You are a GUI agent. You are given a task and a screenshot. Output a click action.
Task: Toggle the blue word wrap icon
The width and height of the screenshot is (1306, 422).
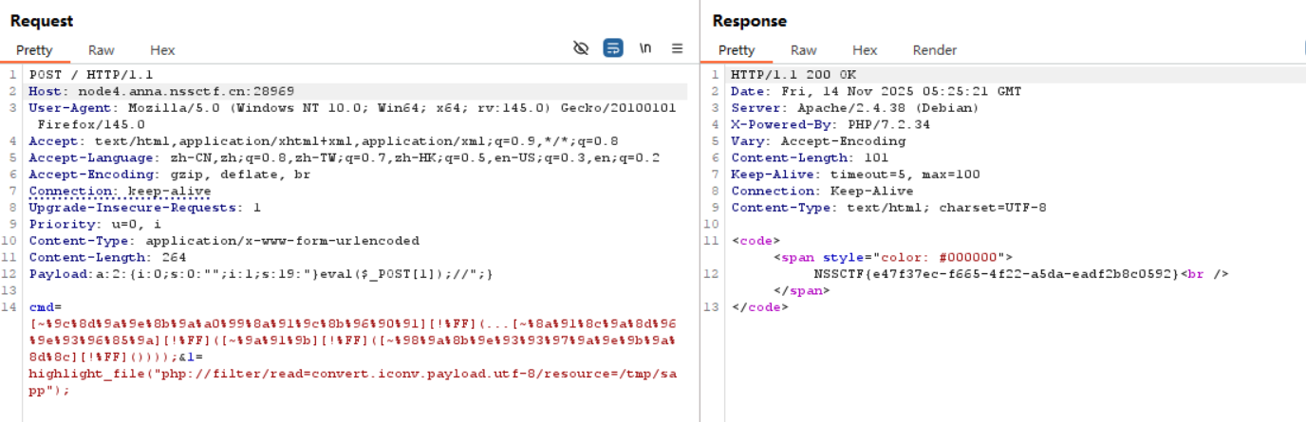point(613,48)
